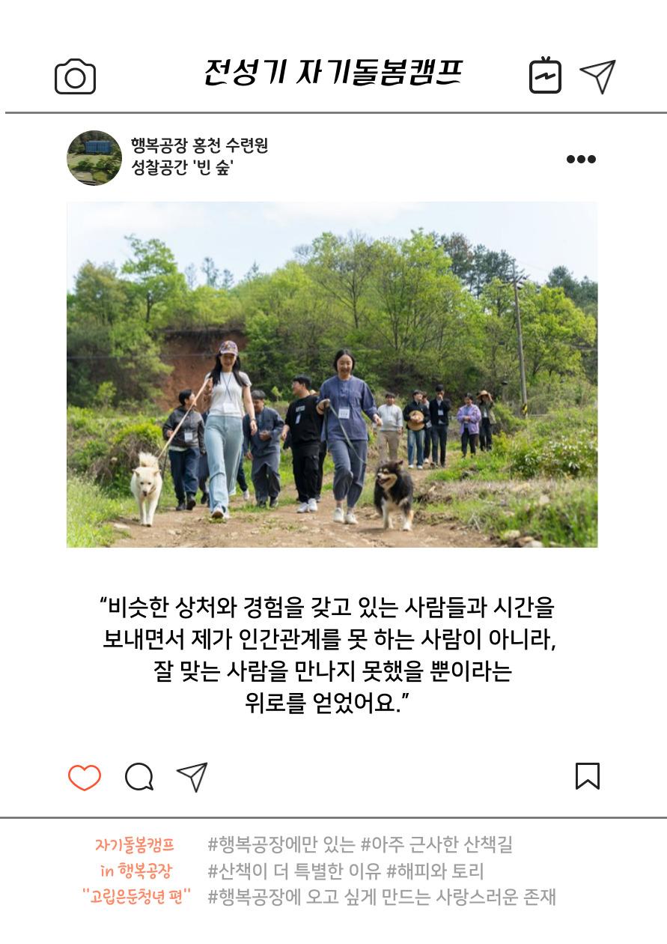Open the 행복공장 홍천 수련원 account name
Screen dimensions: 667x944
point(199,145)
